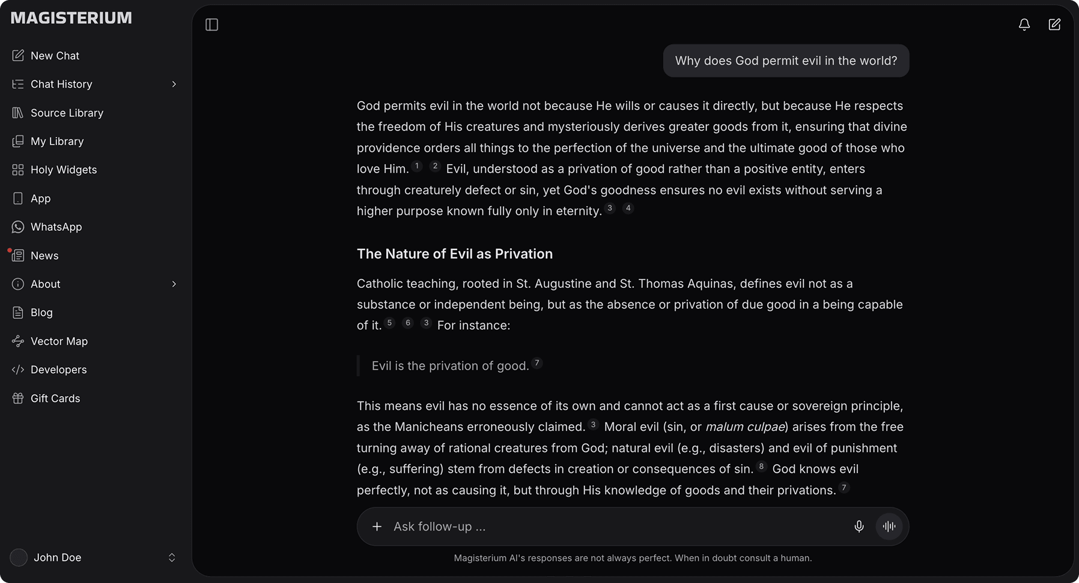
Task: Click the plus attachment icon
Action: pyautogui.click(x=377, y=527)
